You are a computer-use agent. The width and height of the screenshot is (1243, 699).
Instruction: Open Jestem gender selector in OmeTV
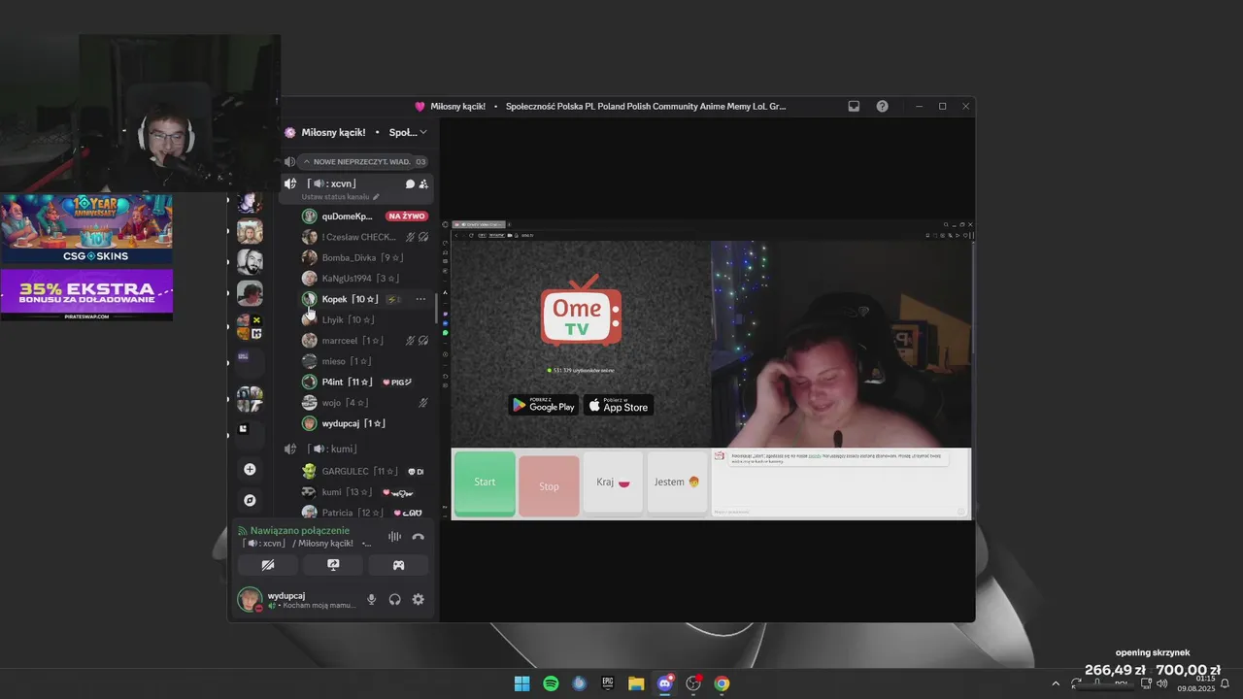pos(677,483)
